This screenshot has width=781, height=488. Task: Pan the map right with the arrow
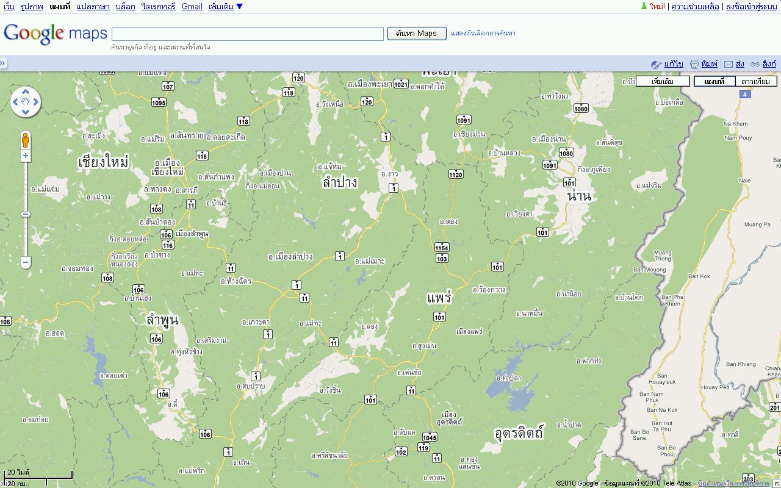(36, 102)
